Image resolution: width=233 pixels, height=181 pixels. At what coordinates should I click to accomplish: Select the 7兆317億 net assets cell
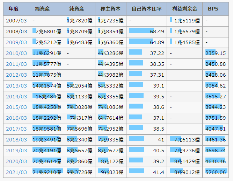[80, 118]
